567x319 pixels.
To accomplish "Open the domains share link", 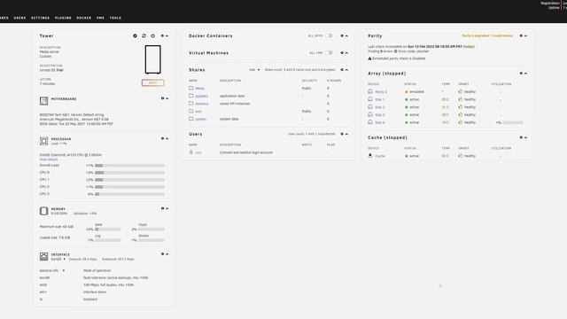I will [202, 104].
